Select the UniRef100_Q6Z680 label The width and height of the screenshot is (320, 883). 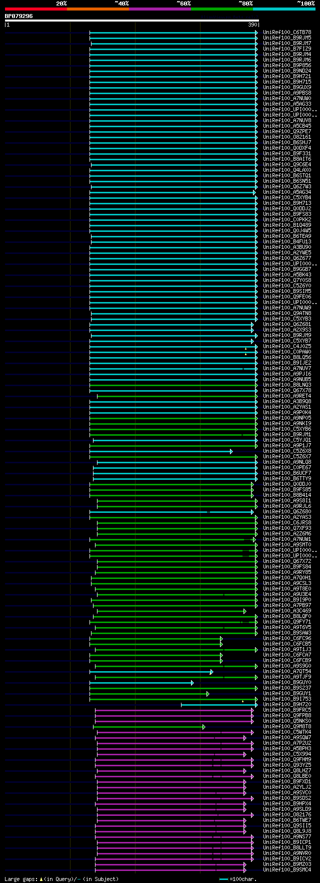[287, 511]
